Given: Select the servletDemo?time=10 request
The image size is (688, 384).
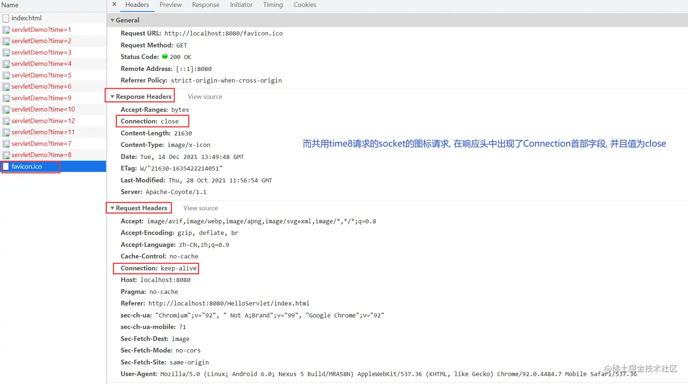Looking at the screenshot, I should (53, 109).
